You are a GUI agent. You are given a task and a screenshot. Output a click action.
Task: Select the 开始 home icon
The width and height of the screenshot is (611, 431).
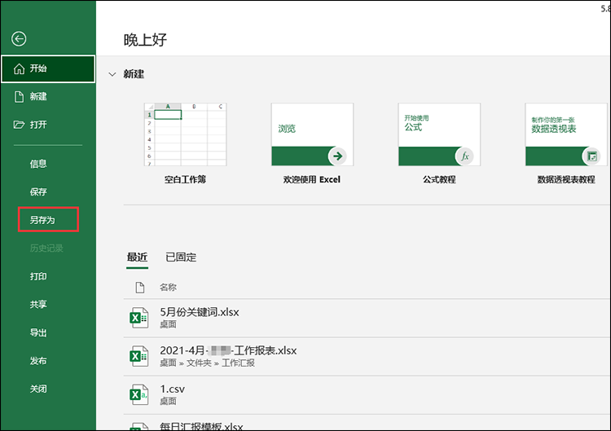click(19, 69)
